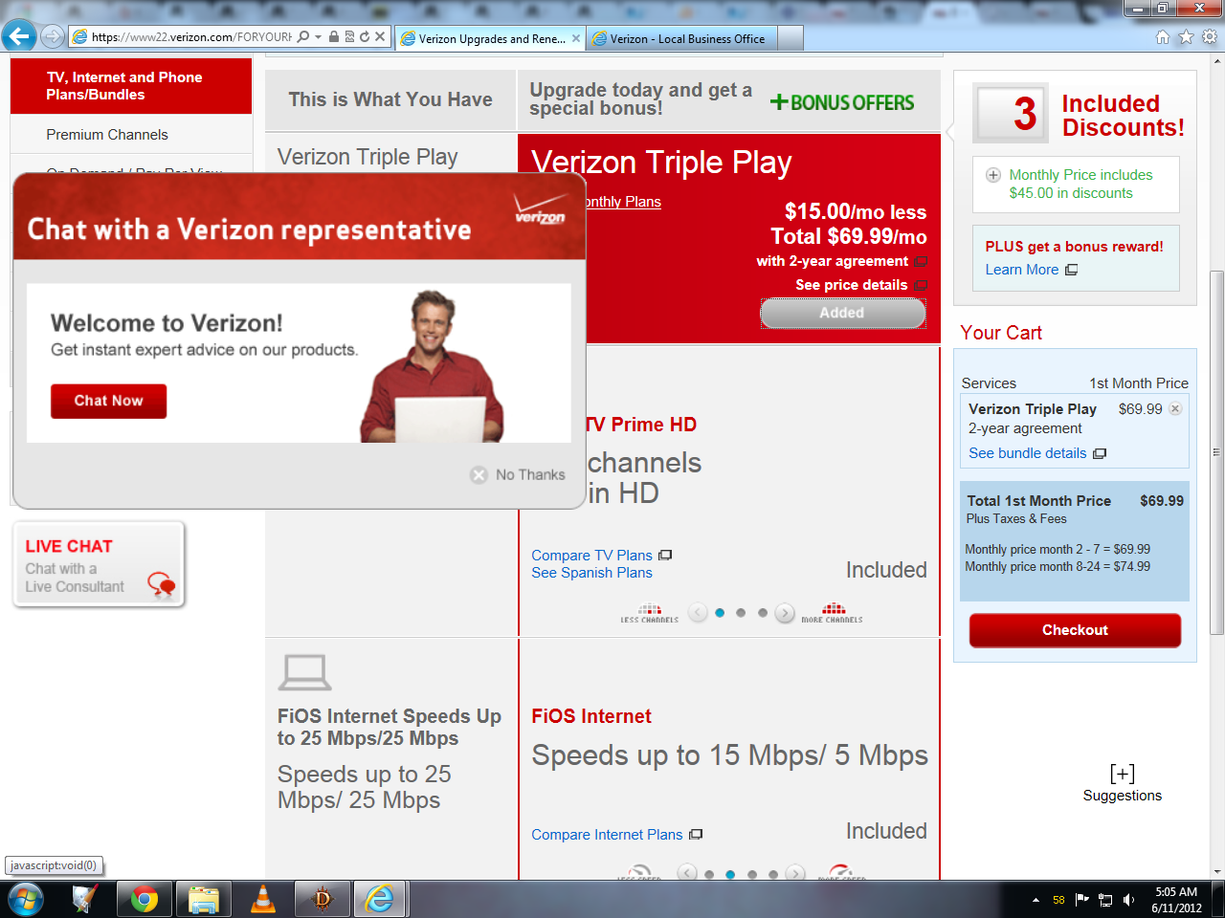The image size is (1225, 918).
Task: Click the Less Speed gauge icon
Action: (x=639, y=873)
